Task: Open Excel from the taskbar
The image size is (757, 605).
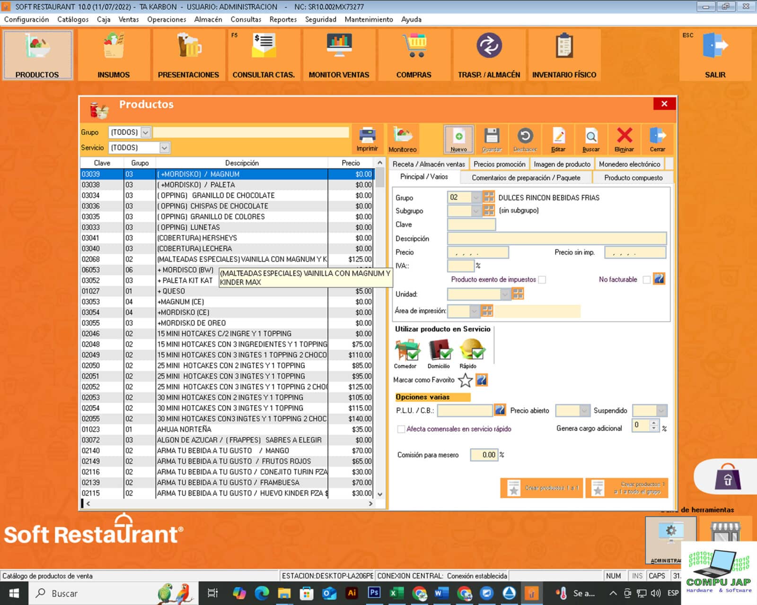Action: pos(396,593)
